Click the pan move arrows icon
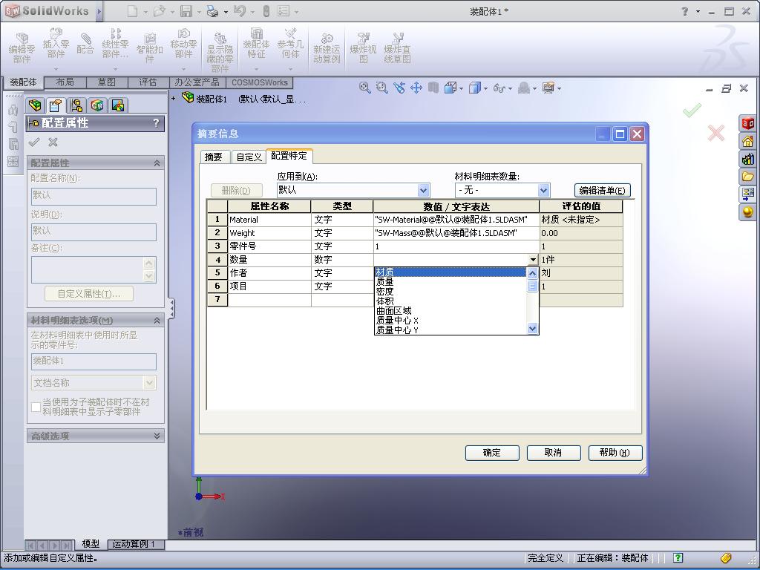Screen dimensions: 760x570 (x=416, y=88)
